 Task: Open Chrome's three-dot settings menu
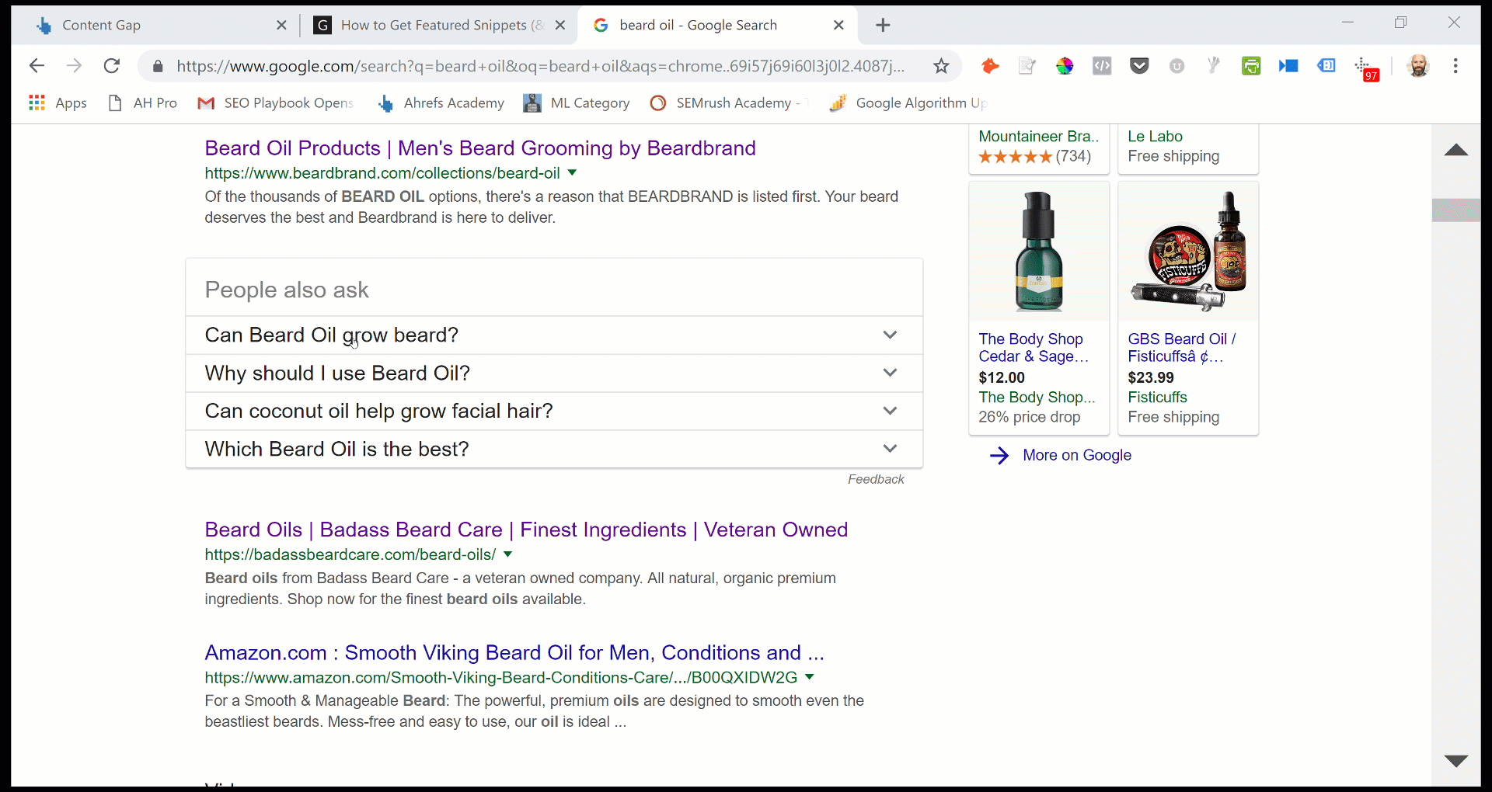(x=1457, y=66)
